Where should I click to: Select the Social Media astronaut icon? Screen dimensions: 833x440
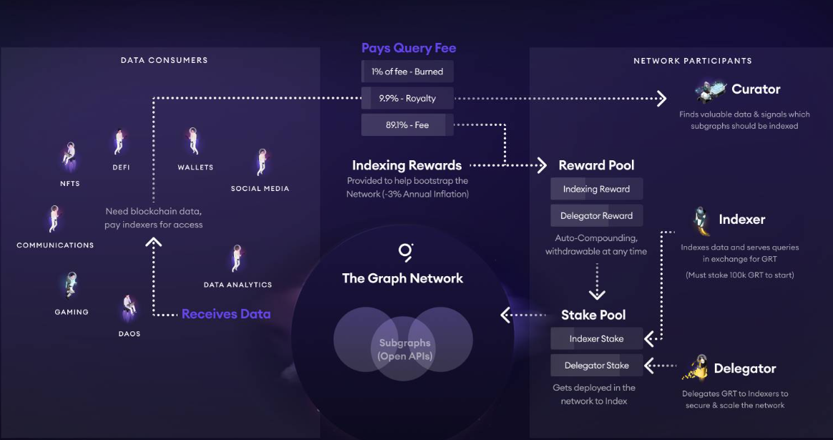point(260,163)
